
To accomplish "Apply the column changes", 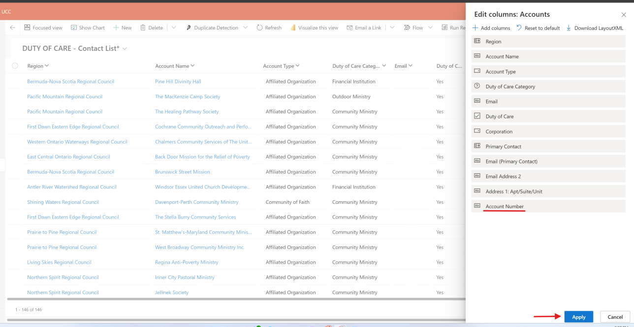I will [x=578, y=317].
